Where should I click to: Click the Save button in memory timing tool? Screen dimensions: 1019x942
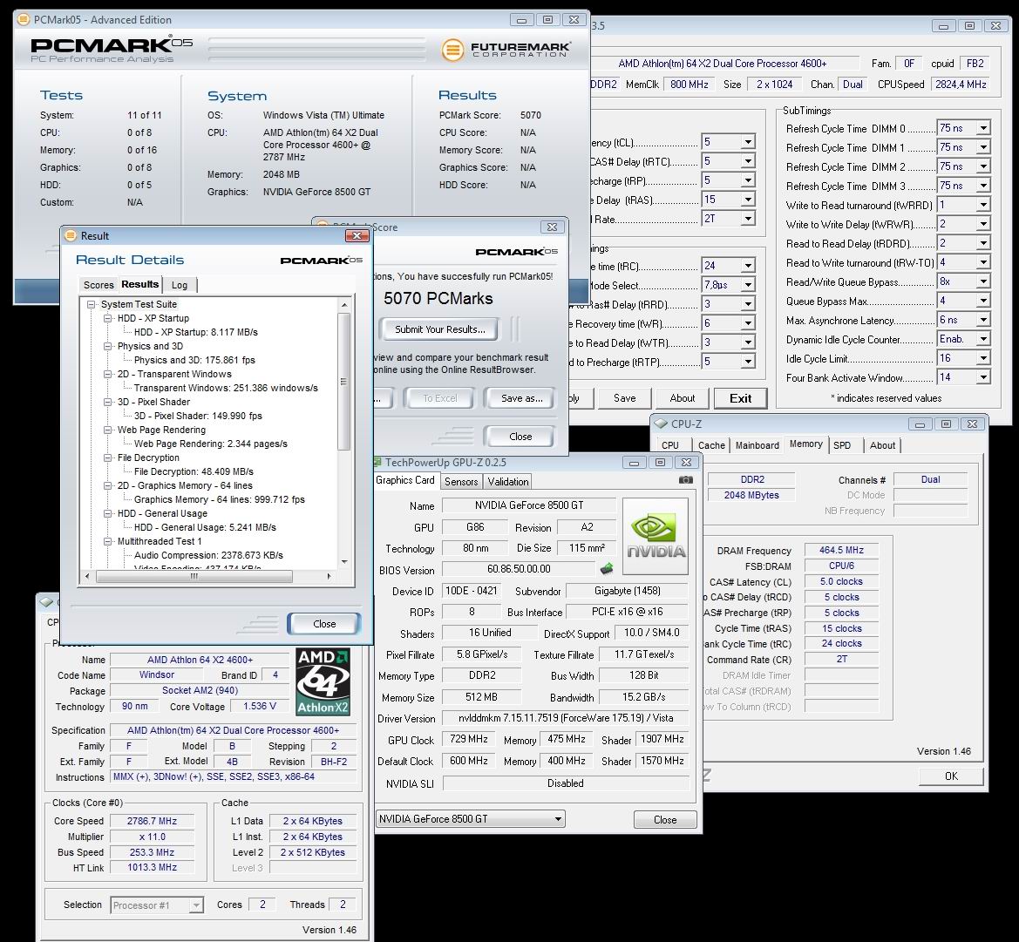(x=624, y=398)
